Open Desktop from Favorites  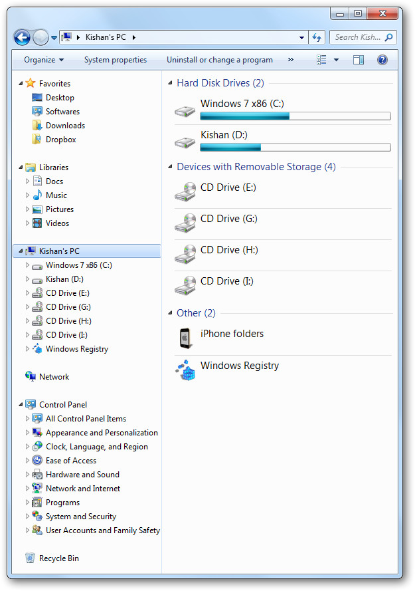point(60,98)
